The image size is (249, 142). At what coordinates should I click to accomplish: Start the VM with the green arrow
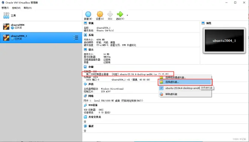[120, 14]
